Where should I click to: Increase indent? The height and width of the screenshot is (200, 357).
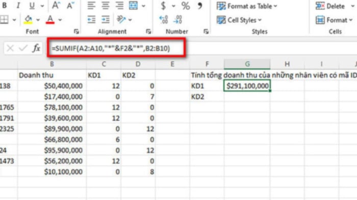(x=106, y=20)
